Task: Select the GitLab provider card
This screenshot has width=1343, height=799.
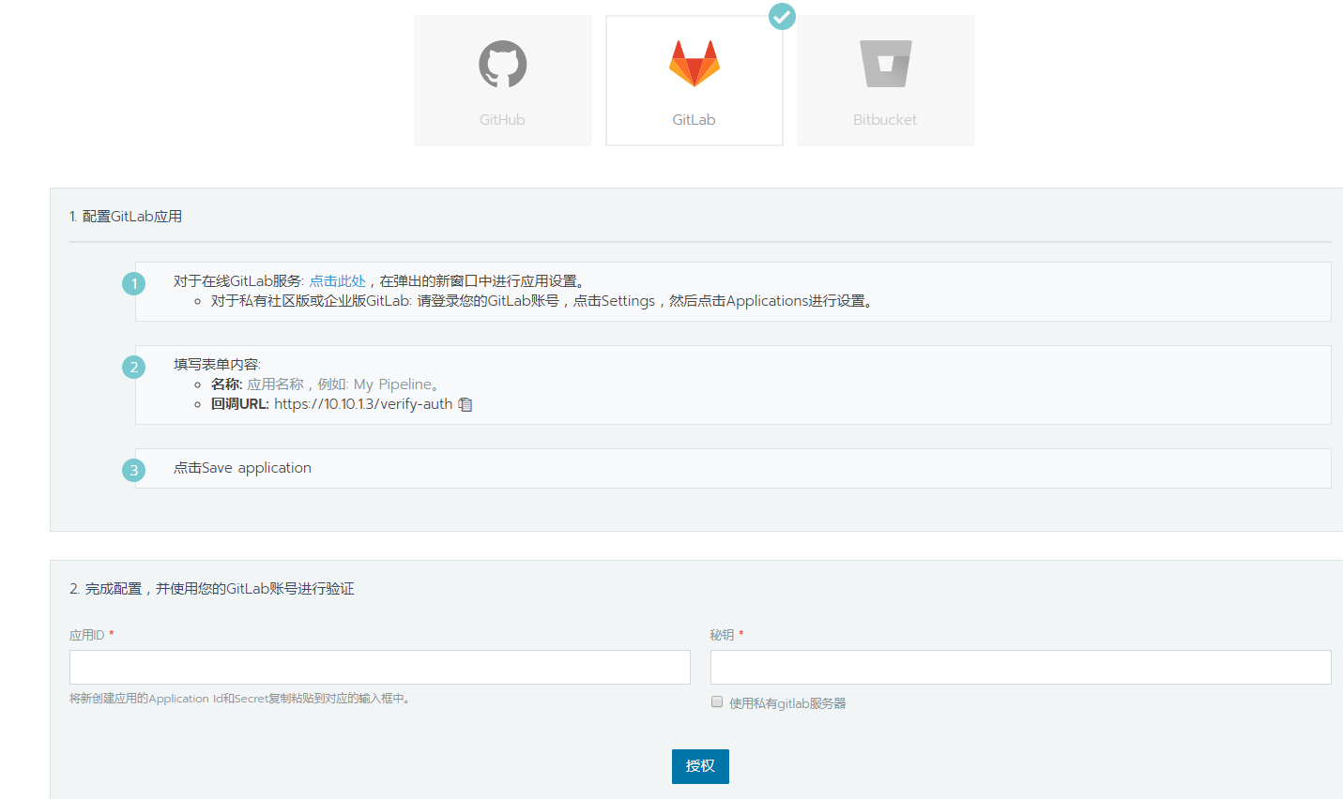Action: 694,81
